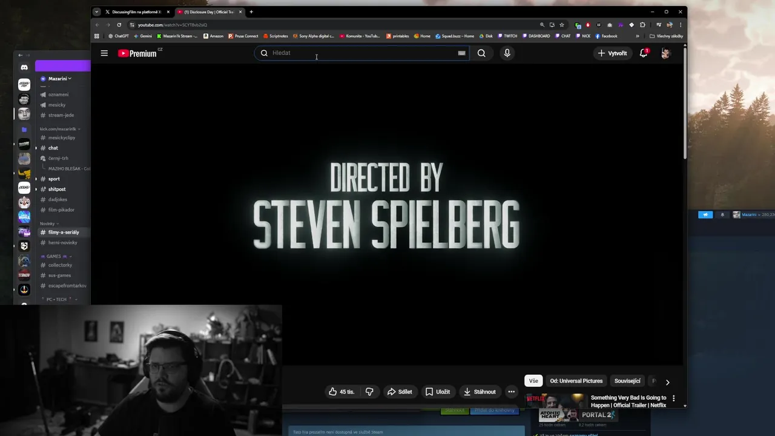Select the Související filter chip
The height and width of the screenshot is (436, 775).
627,381
